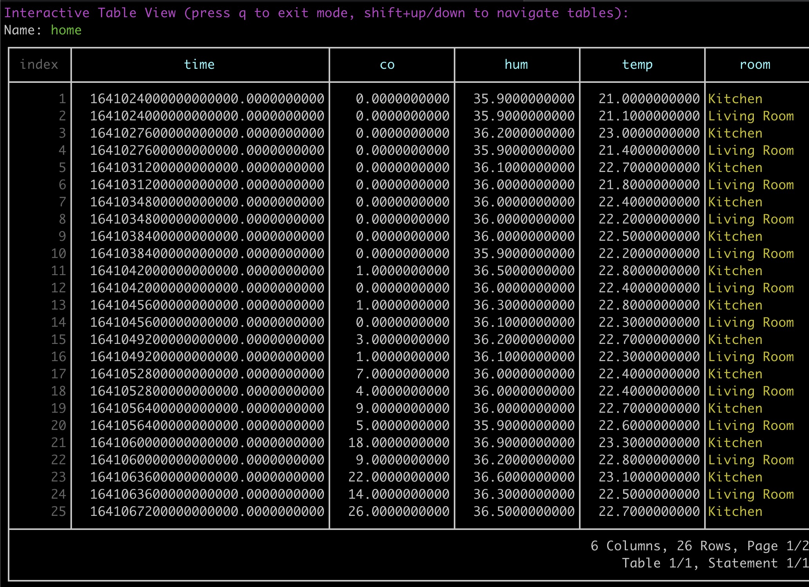The image size is (809, 587).
Task: Click the 'index' column header
Action: [x=39, y=64]
